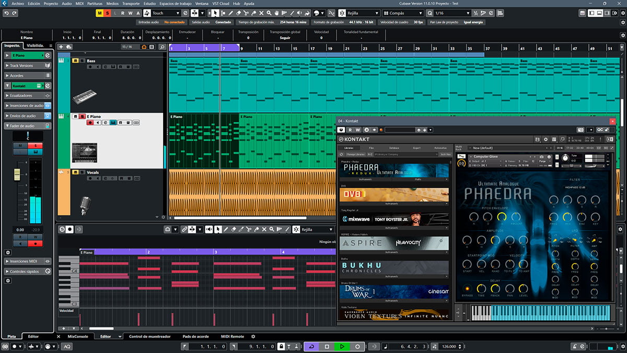Switch to the MixConsole tab
Screen dimensions: 627x353
pos(78,337)
